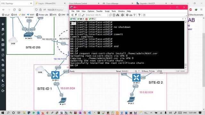Screen dimensions: 205x115
Task: Open the CRM bookmark
Action: 62,15
